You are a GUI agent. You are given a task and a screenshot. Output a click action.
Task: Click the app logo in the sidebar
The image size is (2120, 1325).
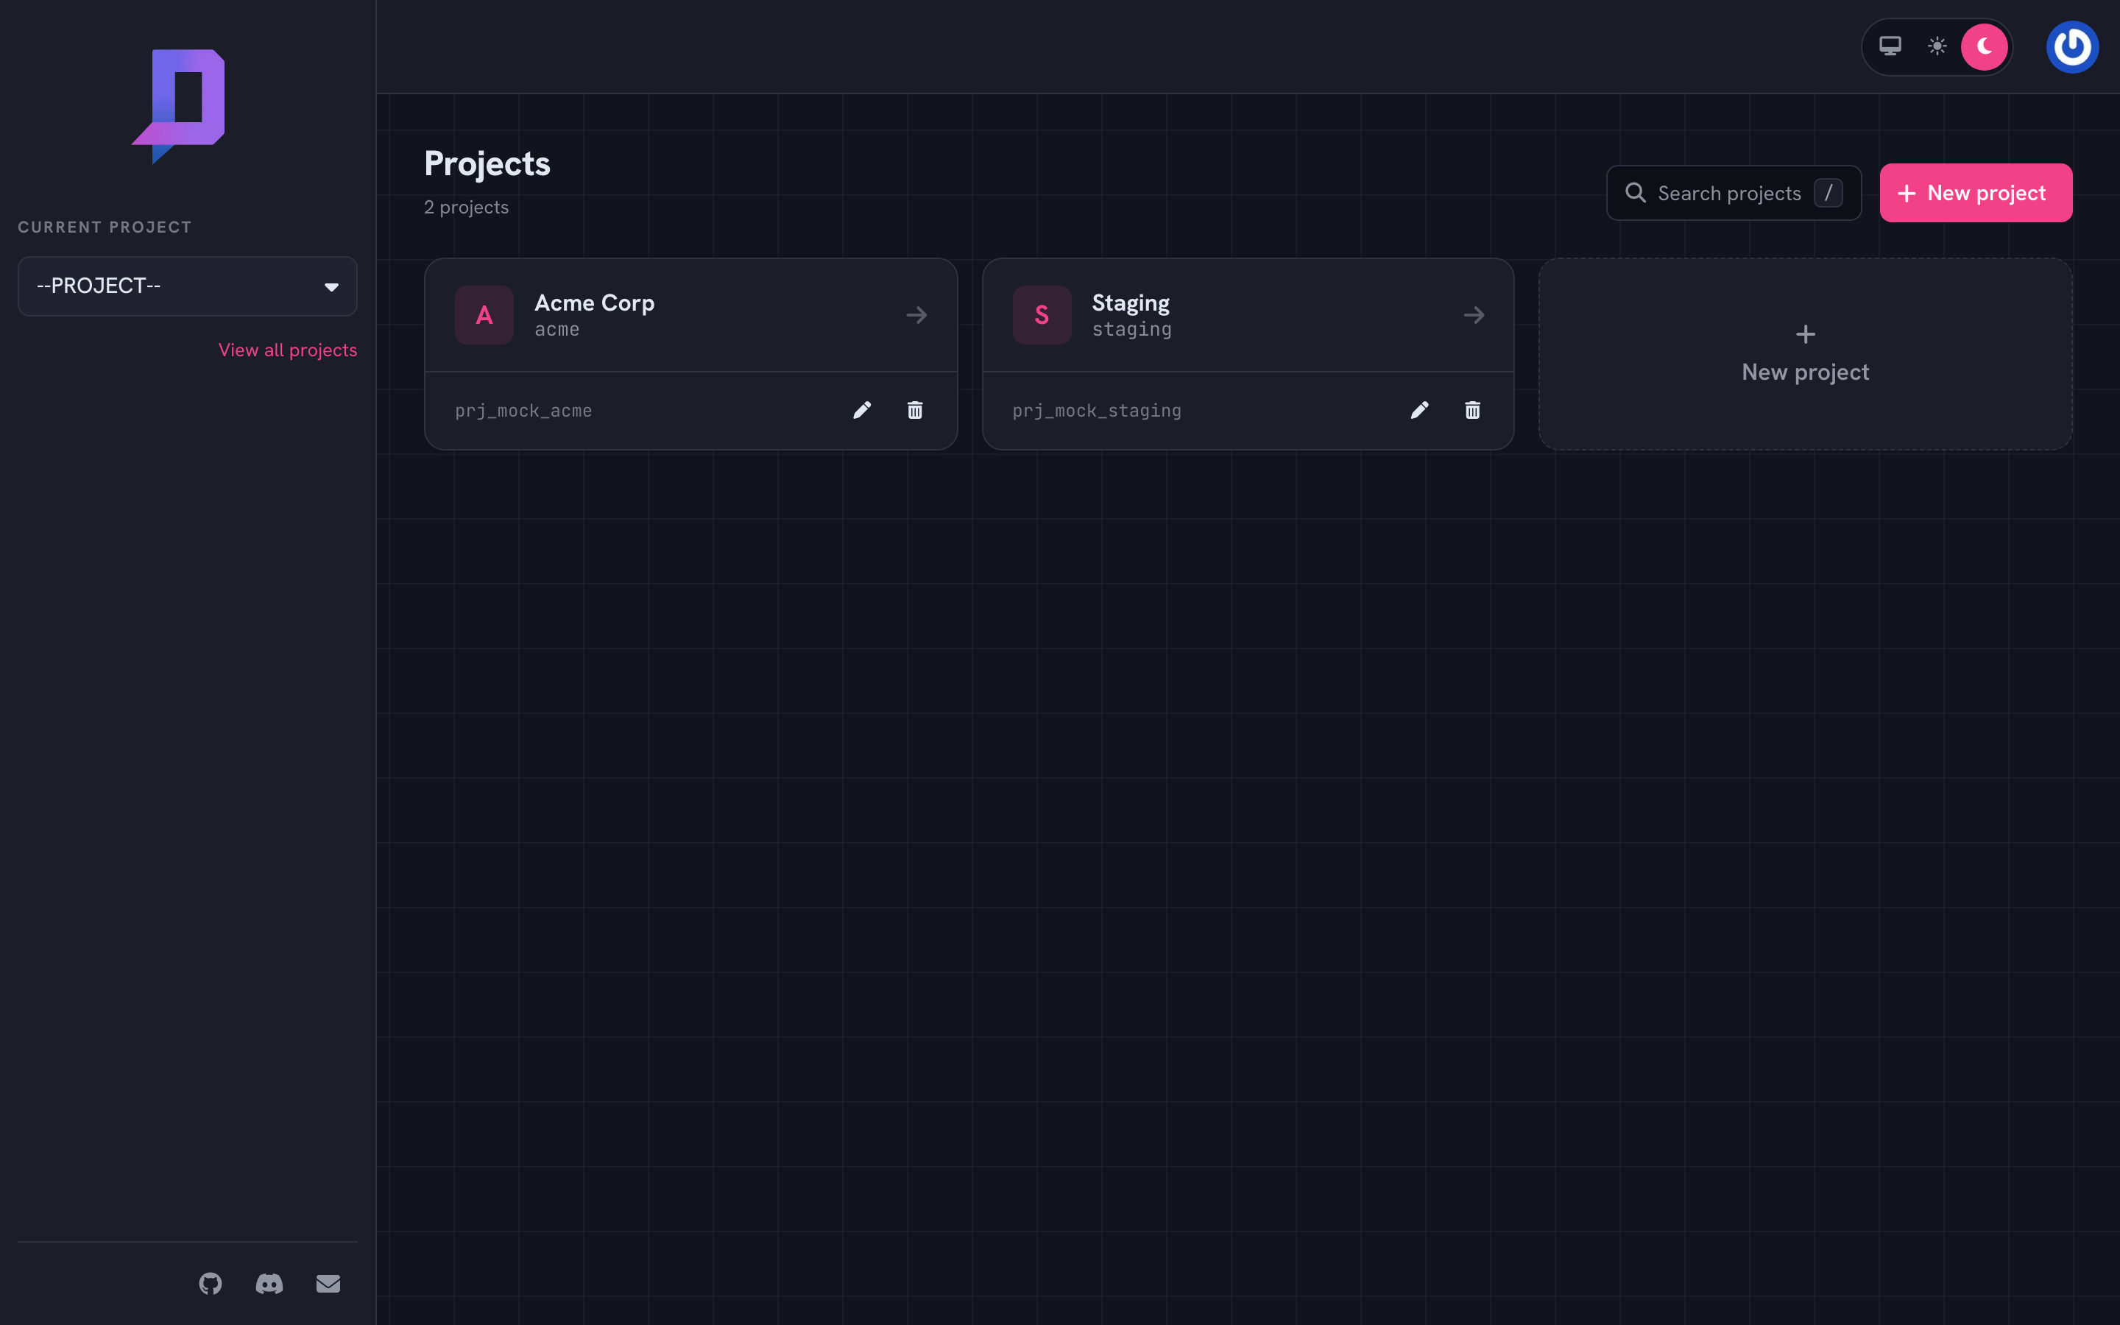click(179, 106)
